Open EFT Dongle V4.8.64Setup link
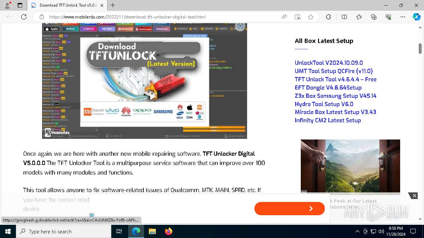The image size is (424, 238). tap(328, 88)
